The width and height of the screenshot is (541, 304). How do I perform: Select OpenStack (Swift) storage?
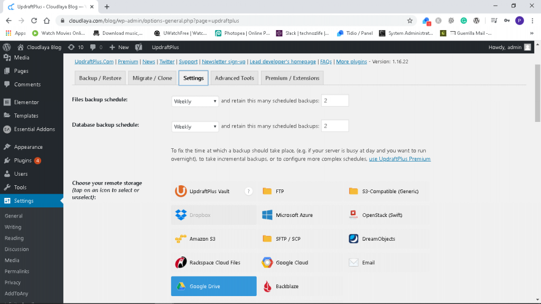pyautogui.click(x=386, y=215)
